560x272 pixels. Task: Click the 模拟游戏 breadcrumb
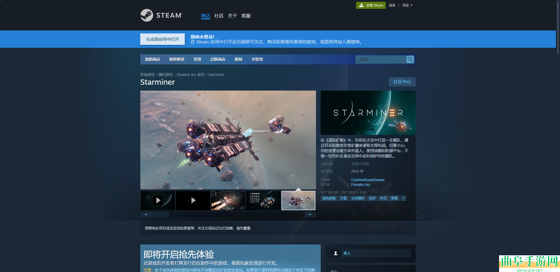pyautogui.click(x=165, y=75)
